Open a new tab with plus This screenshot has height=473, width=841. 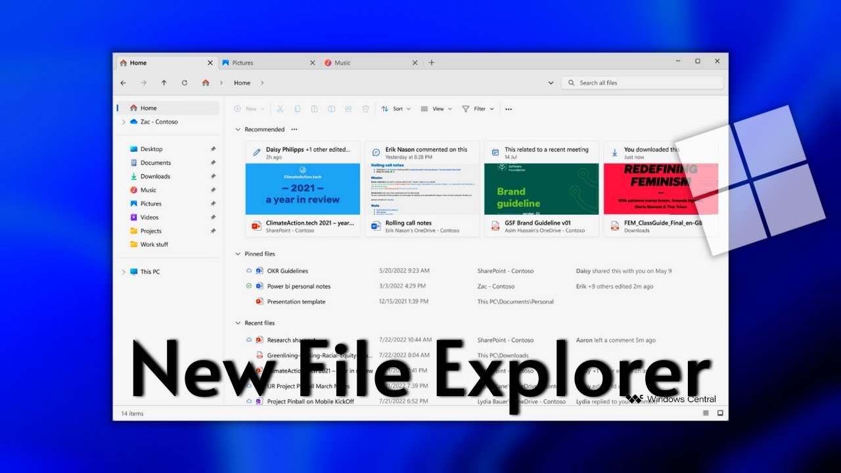432,63
